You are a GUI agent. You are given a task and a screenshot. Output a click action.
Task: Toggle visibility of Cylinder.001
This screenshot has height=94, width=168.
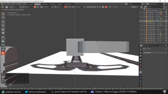[166, 23]
